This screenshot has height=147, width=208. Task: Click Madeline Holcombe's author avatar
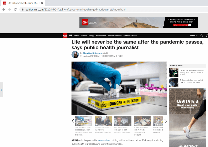point(75,55)
